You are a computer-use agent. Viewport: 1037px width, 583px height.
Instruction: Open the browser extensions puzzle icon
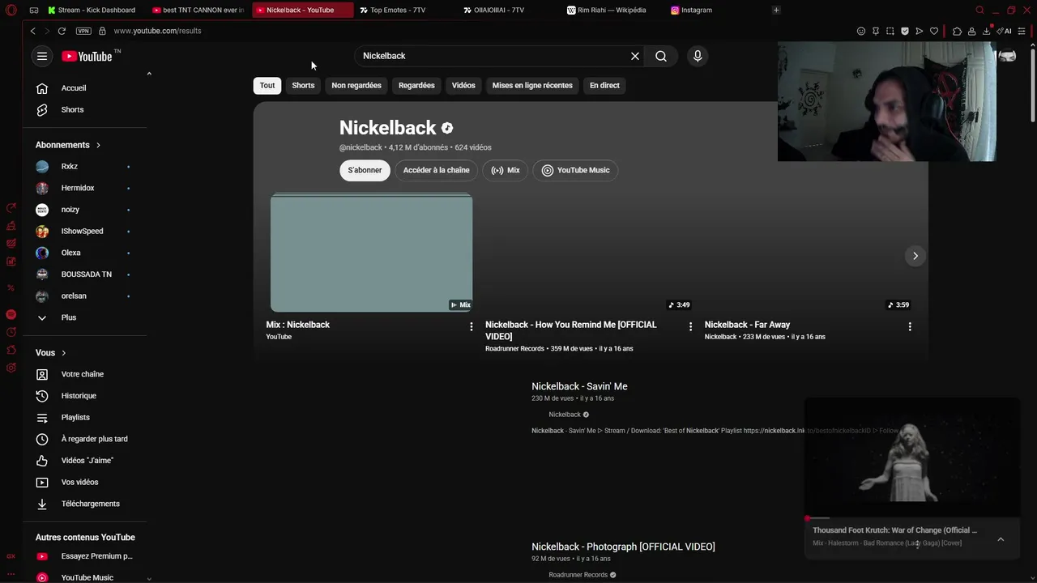pos(957,31)
